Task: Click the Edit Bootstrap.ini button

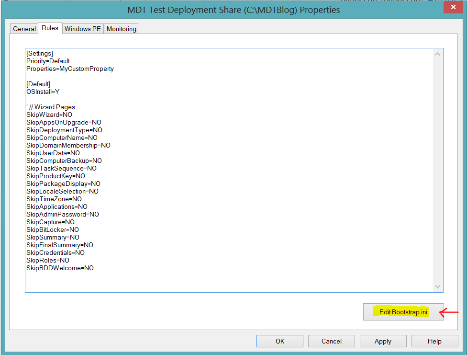Action: (x=403, y=312)
